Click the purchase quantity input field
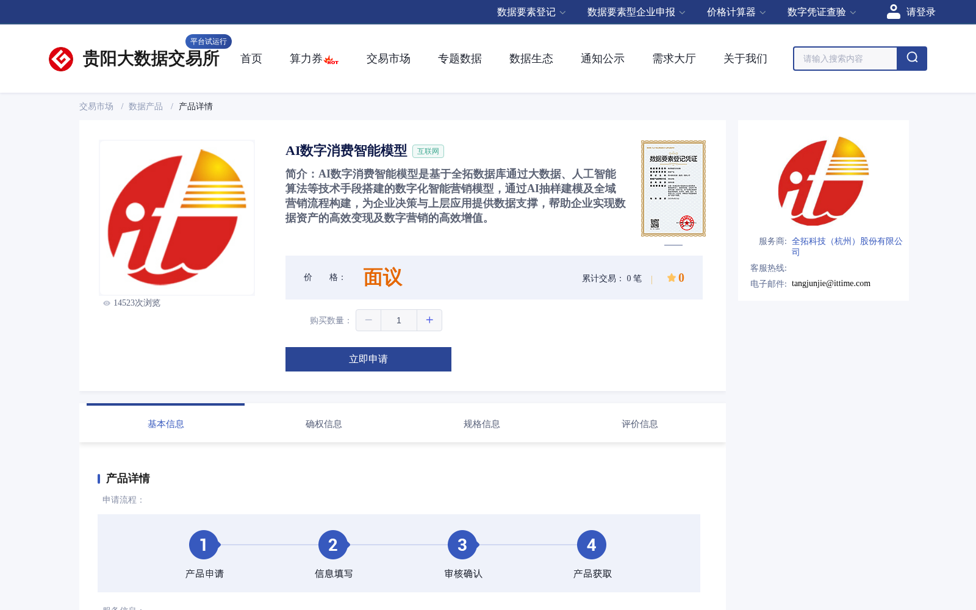Screen dimensions: 976x610 [x=399, y=320]
